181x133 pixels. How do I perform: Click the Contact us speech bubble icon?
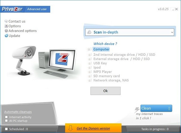point(6,21)
